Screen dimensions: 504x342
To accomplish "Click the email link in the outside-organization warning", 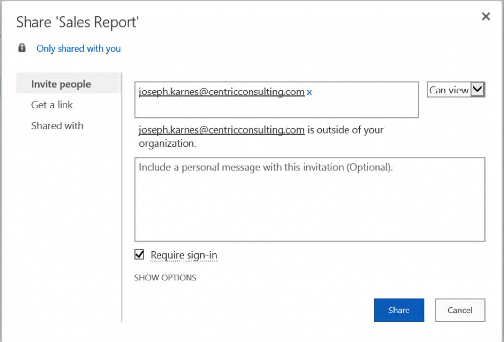I will [221, 130].
